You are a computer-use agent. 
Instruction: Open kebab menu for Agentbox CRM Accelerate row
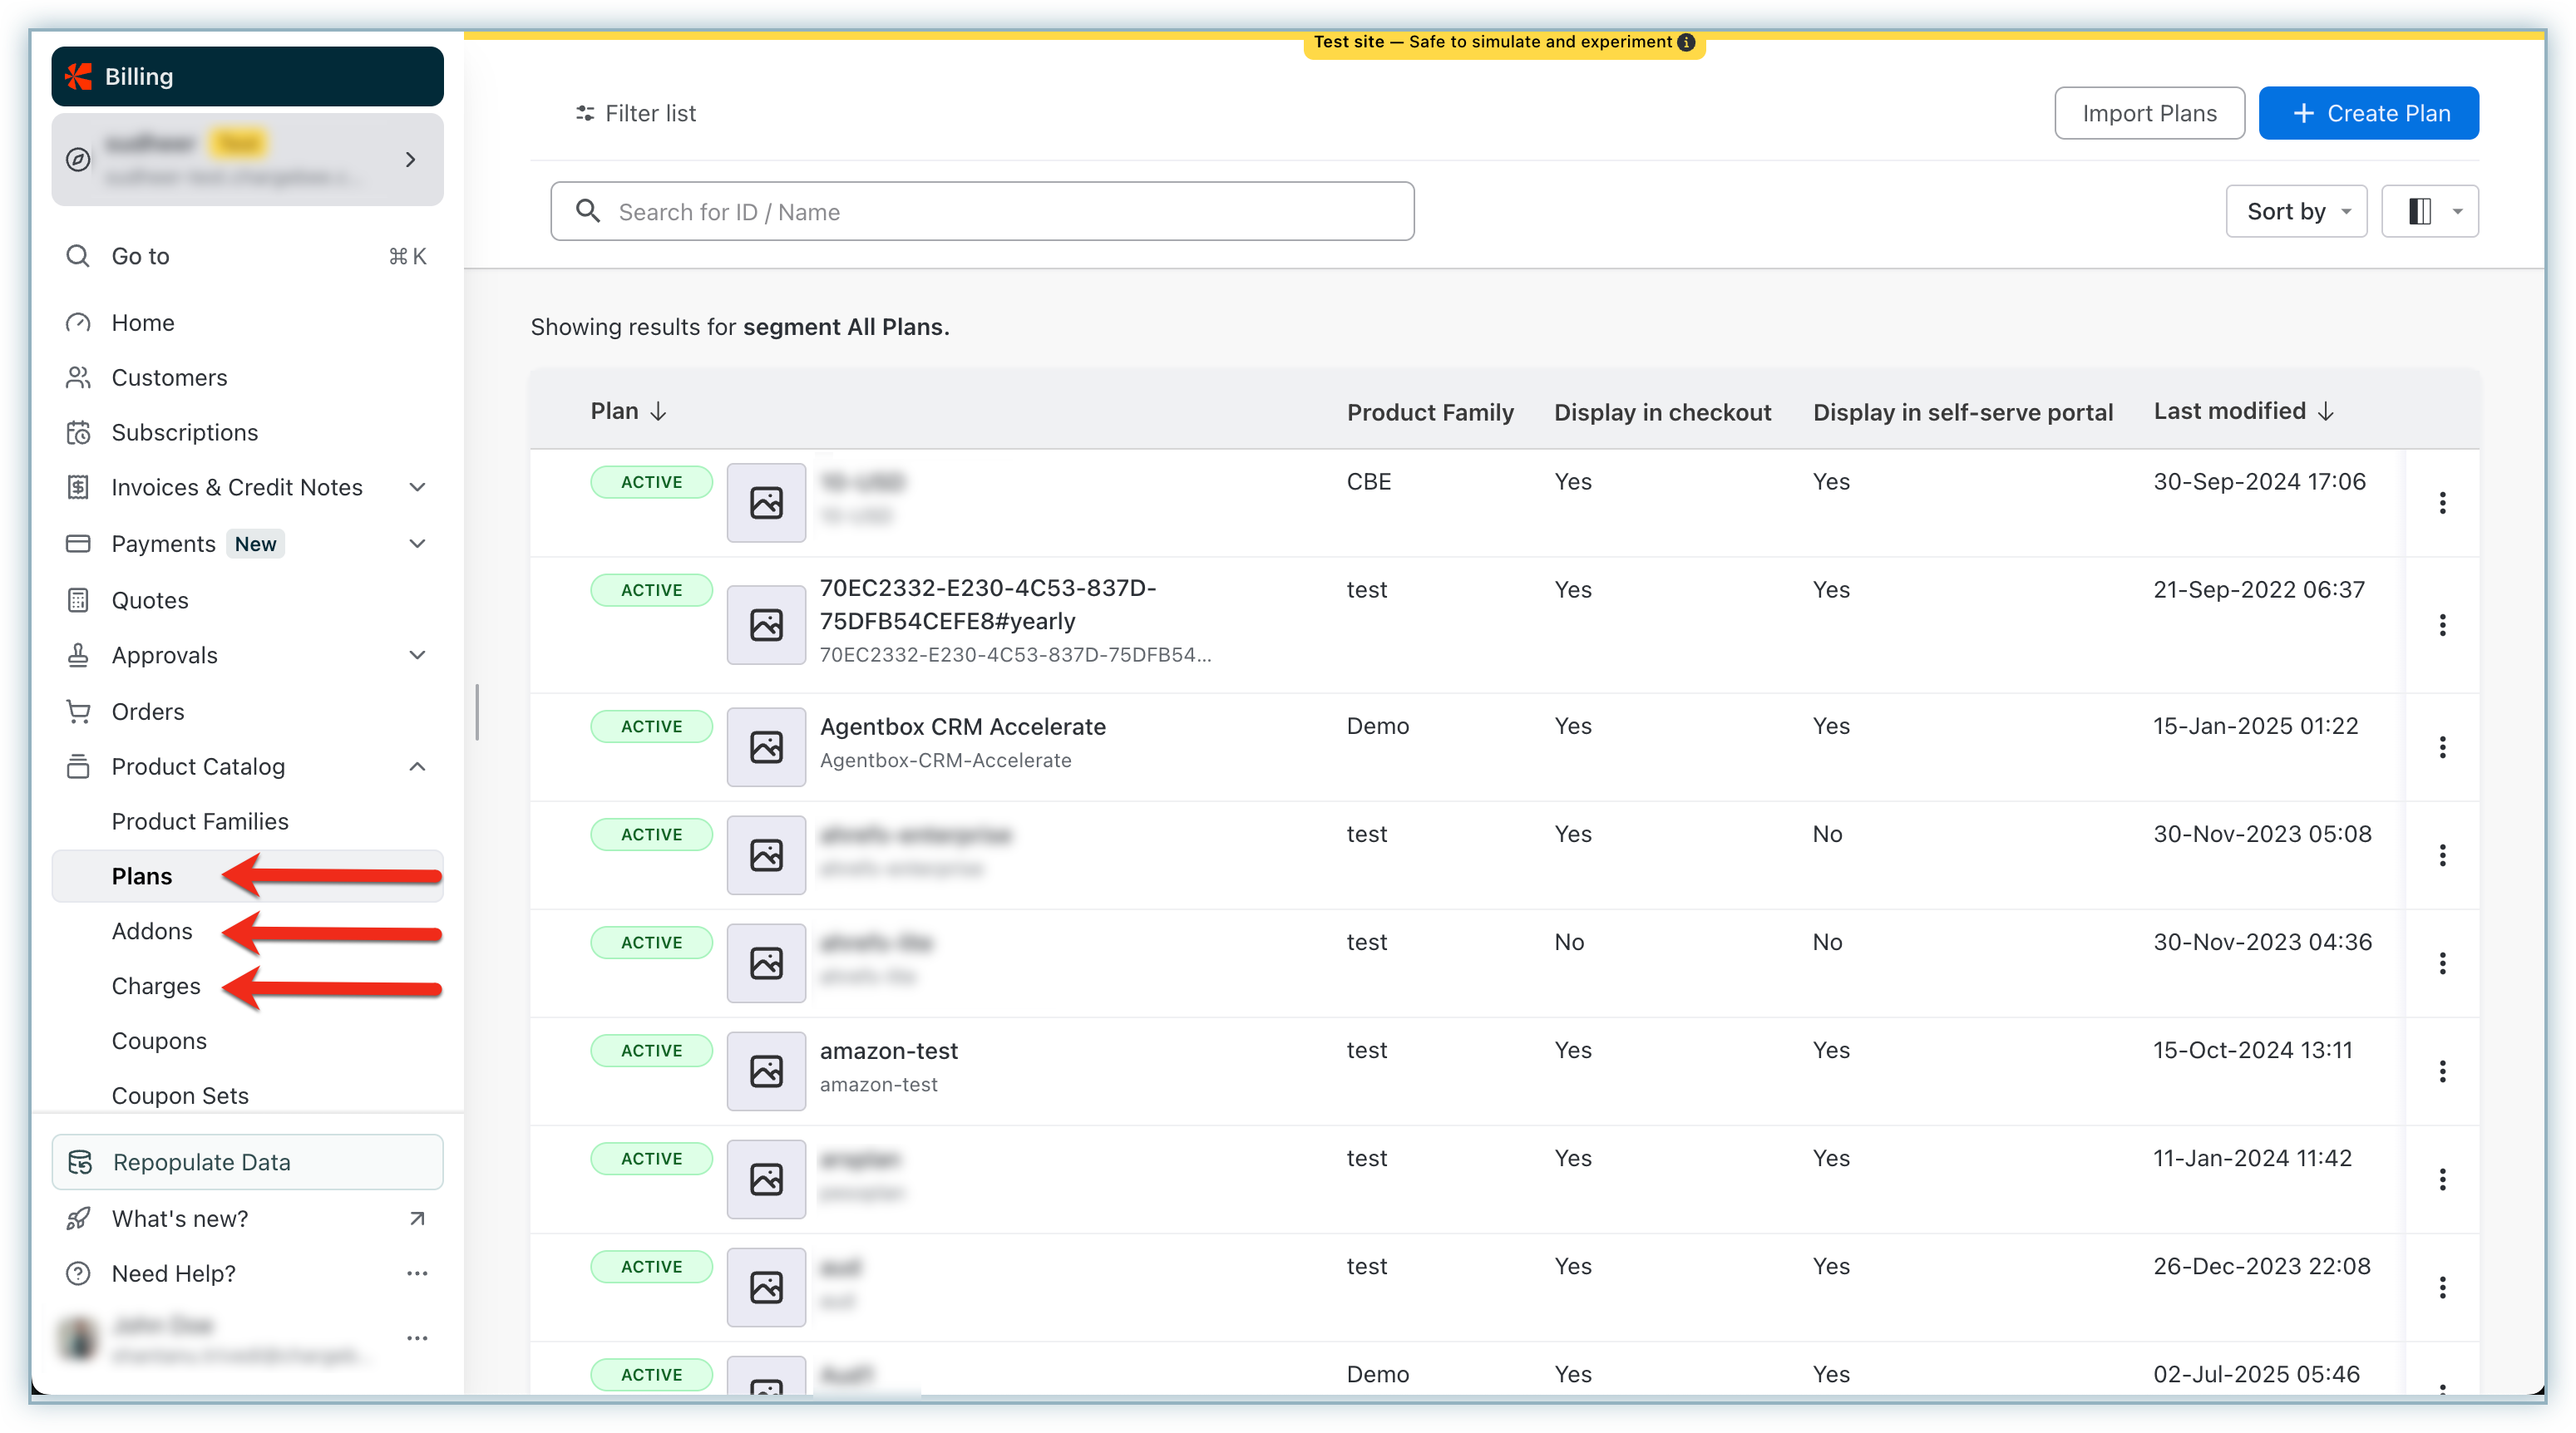pyautogui.click(x=2442, y=747)
